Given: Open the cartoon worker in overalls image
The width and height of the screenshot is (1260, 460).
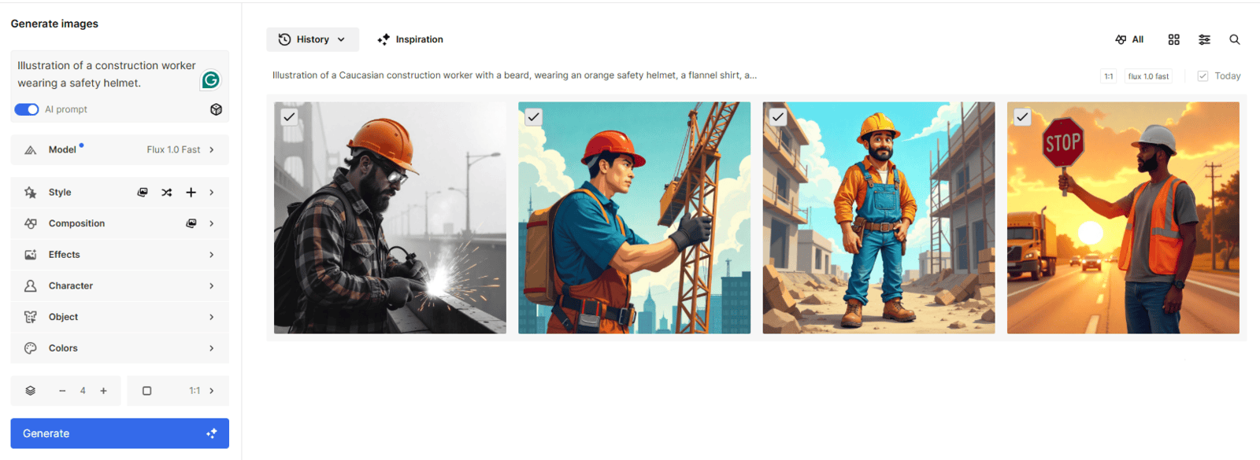Looking at the screenshot, I should 879,218.
